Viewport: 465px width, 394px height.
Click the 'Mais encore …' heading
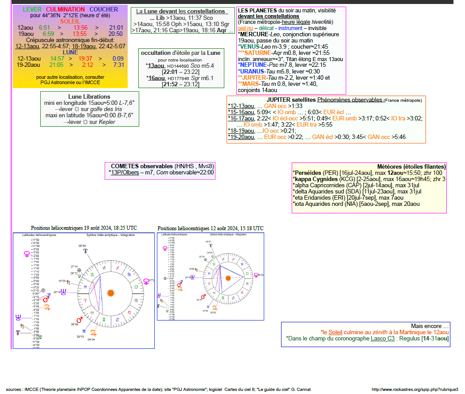[430, 326]
